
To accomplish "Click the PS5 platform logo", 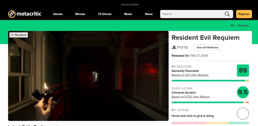I will (x=179, y=47).
